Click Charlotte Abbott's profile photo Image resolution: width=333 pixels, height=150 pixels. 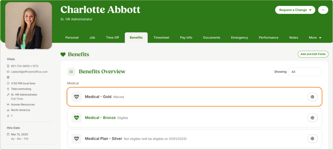tap(28, 26)
